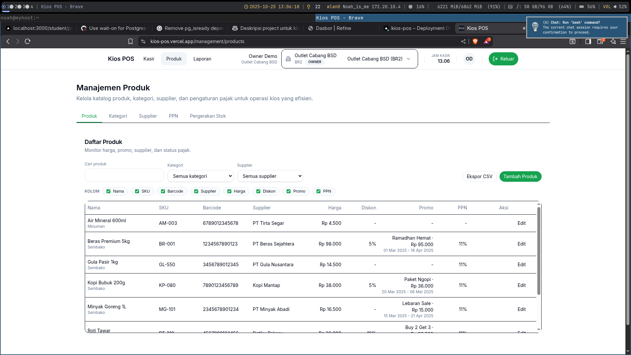Viewport: 631px width, 355px height.
Task: Click the share icon in address bar
Action: point(463,41)
